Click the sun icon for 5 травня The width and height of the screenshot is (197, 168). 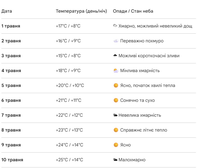point(116,86)
